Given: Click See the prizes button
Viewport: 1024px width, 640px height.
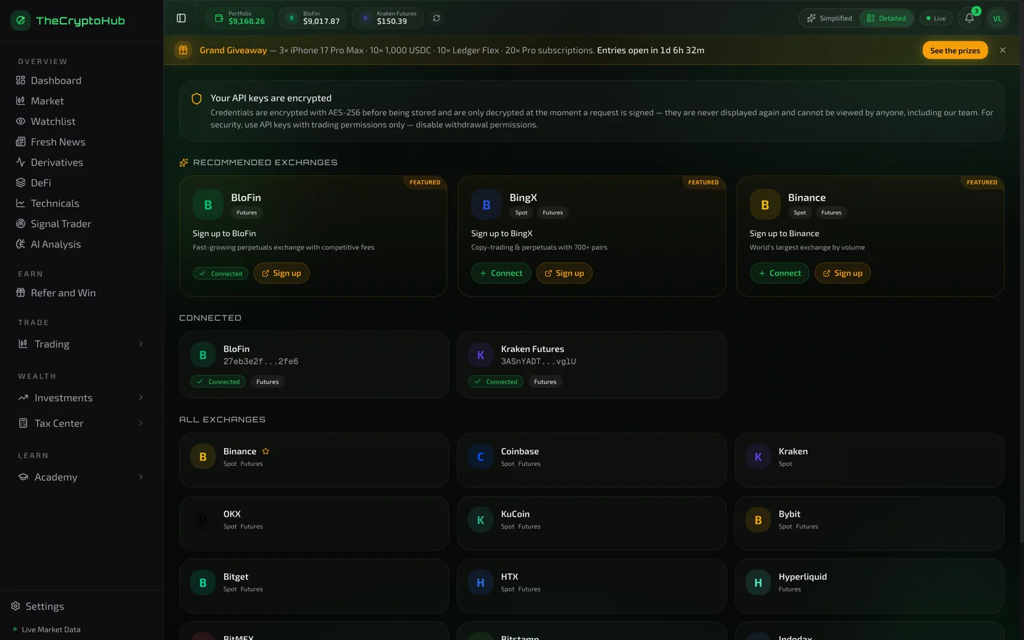Looking at the screenshot, I should [955, 51].
